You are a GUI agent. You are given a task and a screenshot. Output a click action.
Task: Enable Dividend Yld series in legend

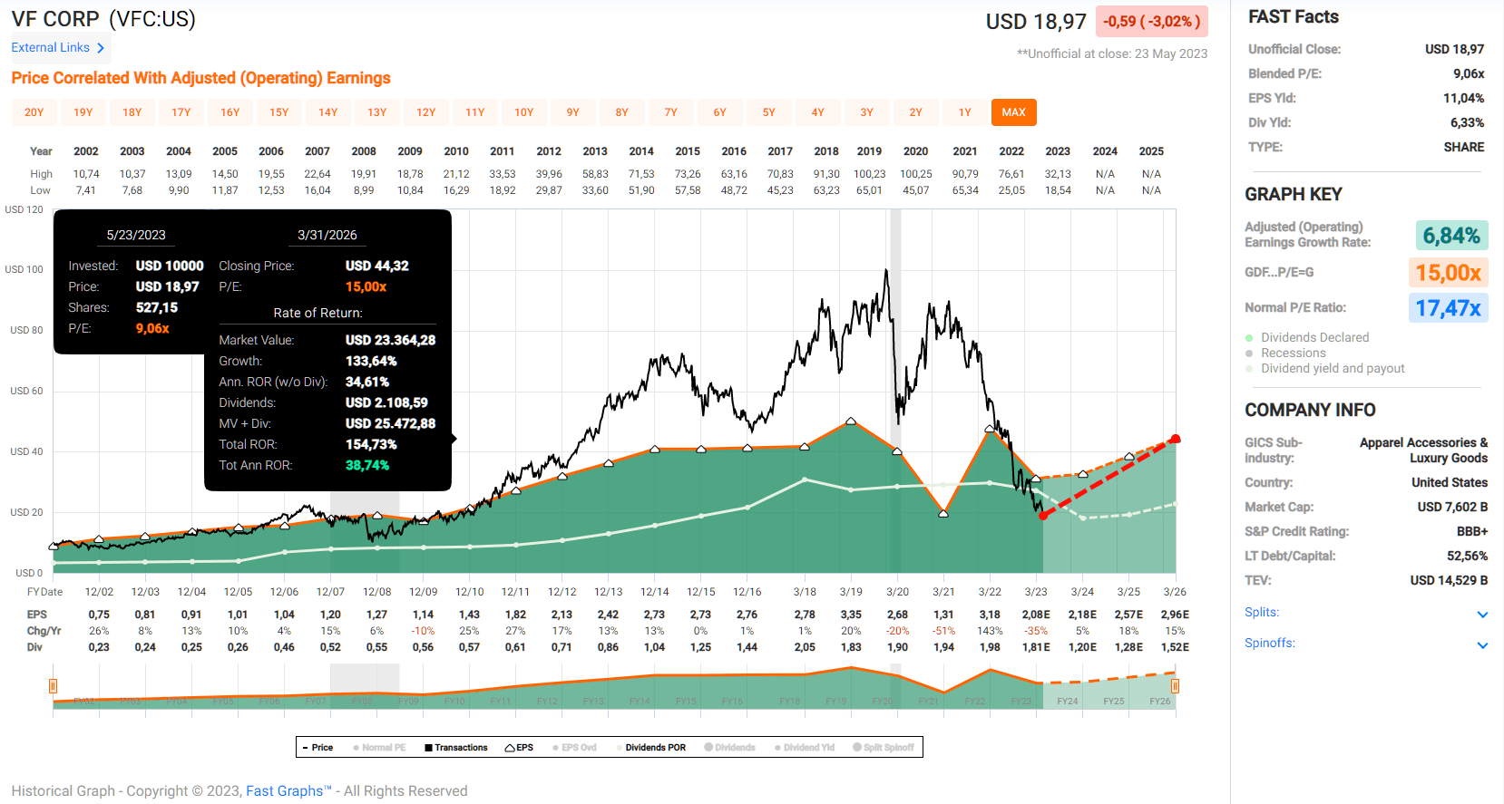point(805,748)
